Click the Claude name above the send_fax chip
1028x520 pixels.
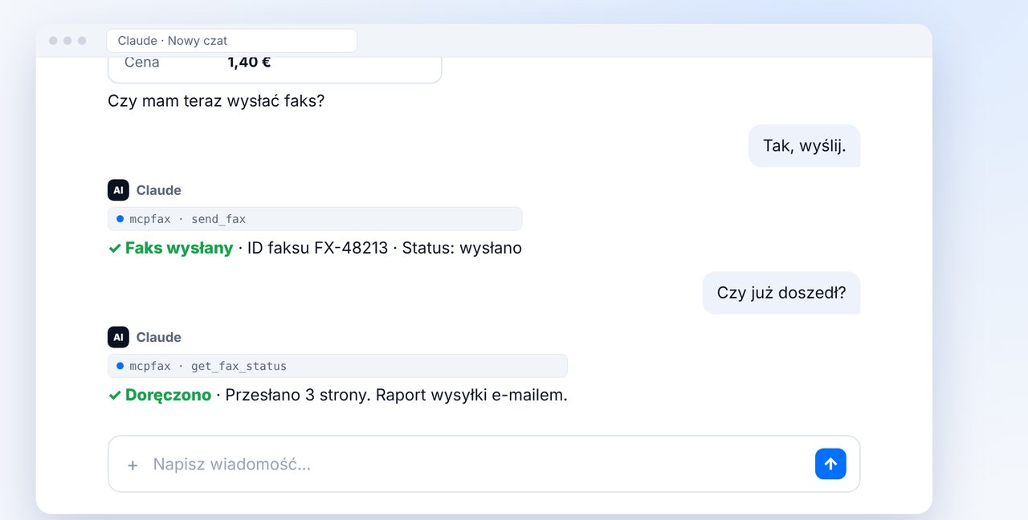point(159,190)
